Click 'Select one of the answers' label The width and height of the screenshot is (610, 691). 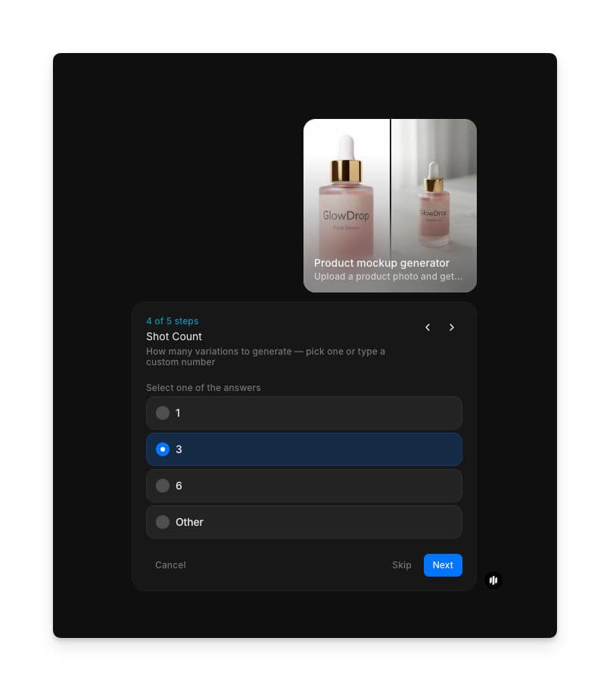204,387
